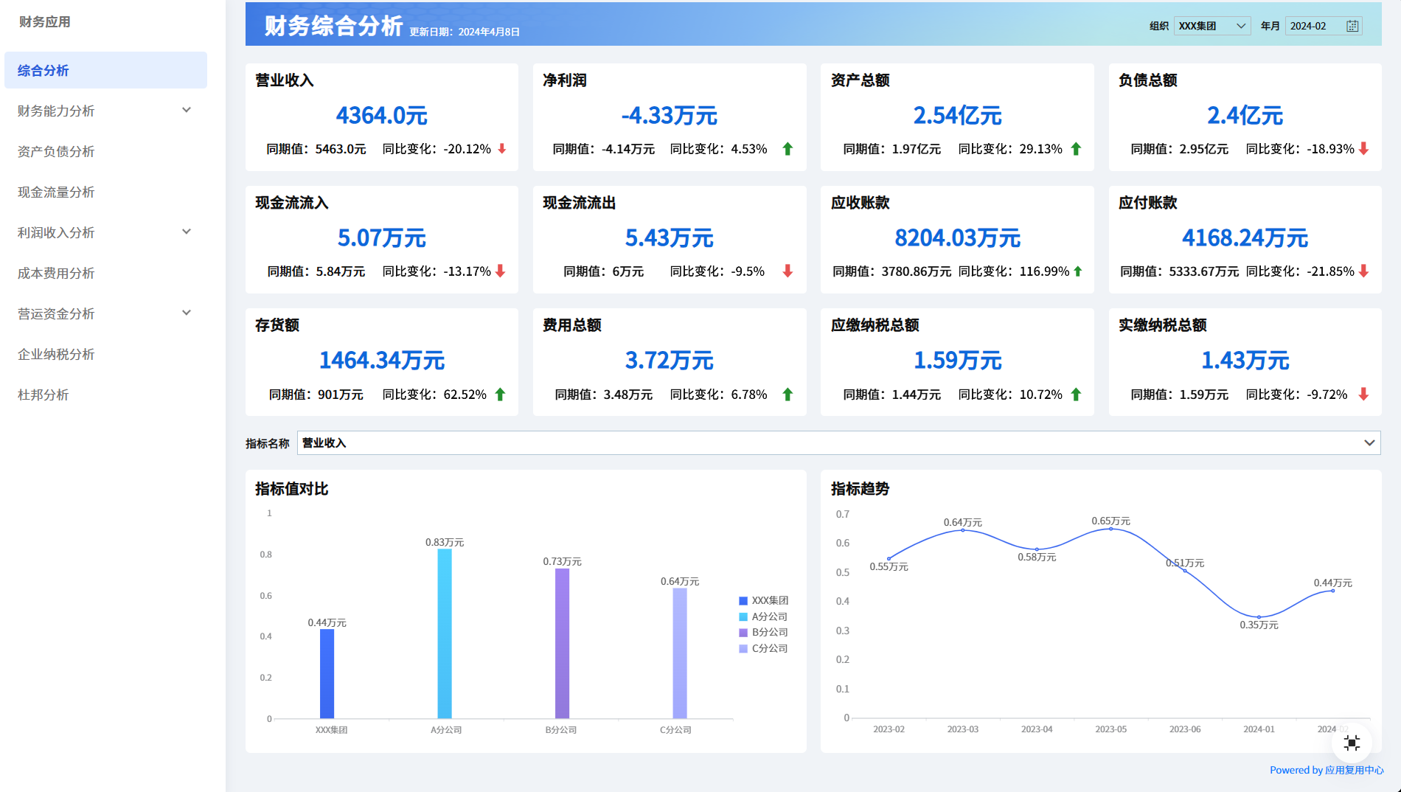Click Powered by 应用复用中心 link
1401x792 pixels.
coord(1327,770)
